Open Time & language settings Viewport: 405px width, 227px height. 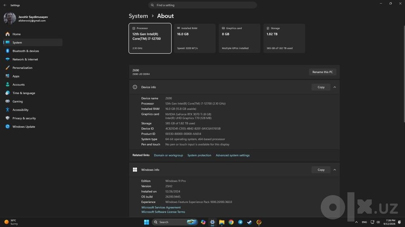click(x=33, y=93)
